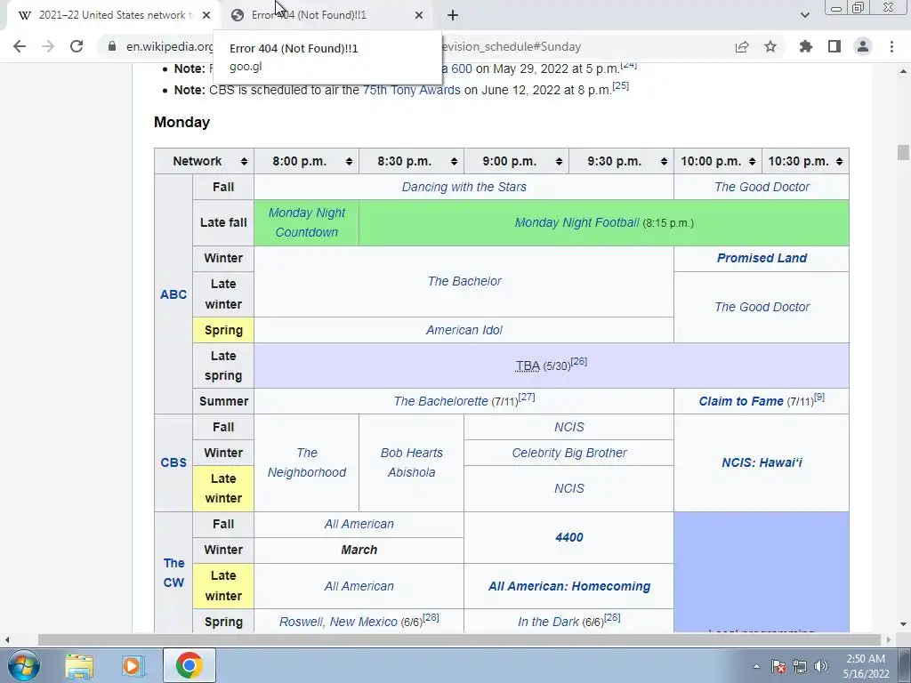Open Action Center flag icon
This screenshot has height=683, width=911.
(779, 666)
